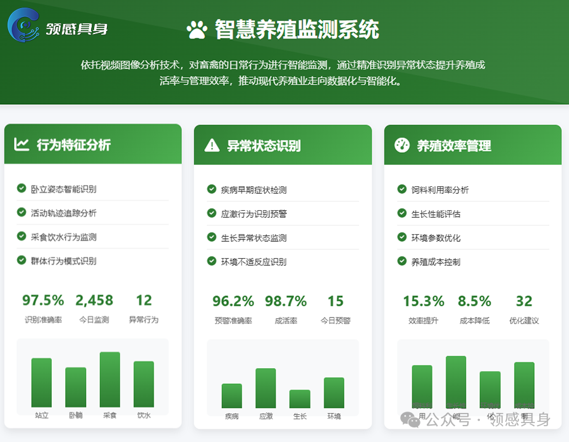Click the 领感具身 logo icon
The height and width of the screenshot is (442, 569).
click(23, 25)
